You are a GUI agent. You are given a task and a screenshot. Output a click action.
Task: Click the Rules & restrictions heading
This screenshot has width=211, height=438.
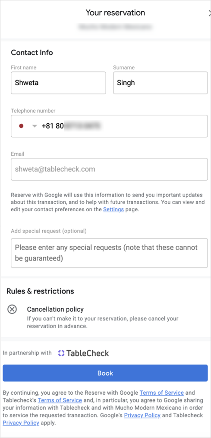41,291
